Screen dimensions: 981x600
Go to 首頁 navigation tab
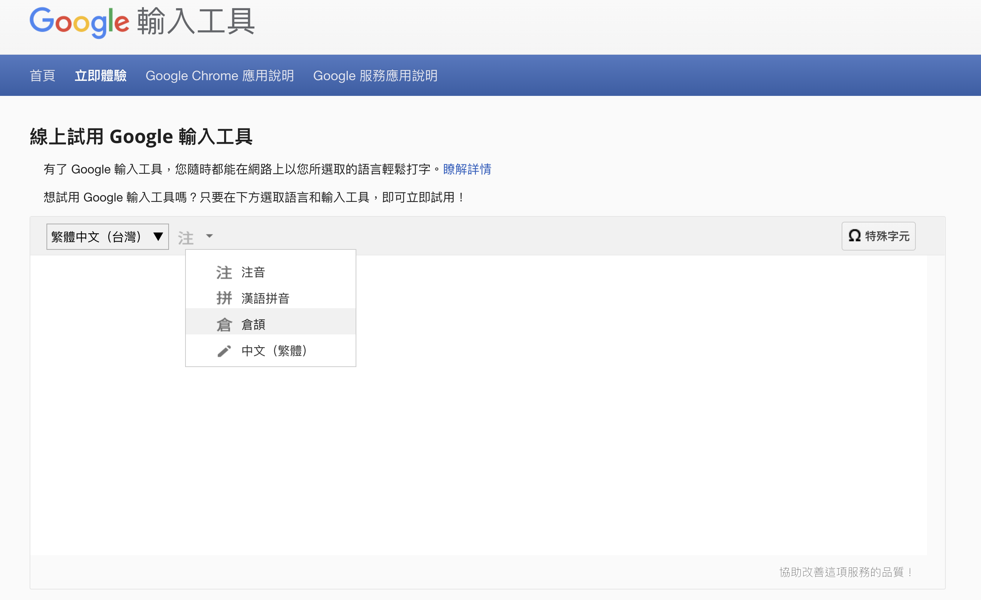coord(43,76)
